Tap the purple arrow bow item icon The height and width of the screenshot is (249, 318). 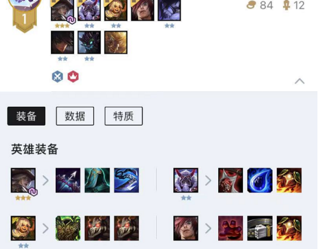point(68,180)
